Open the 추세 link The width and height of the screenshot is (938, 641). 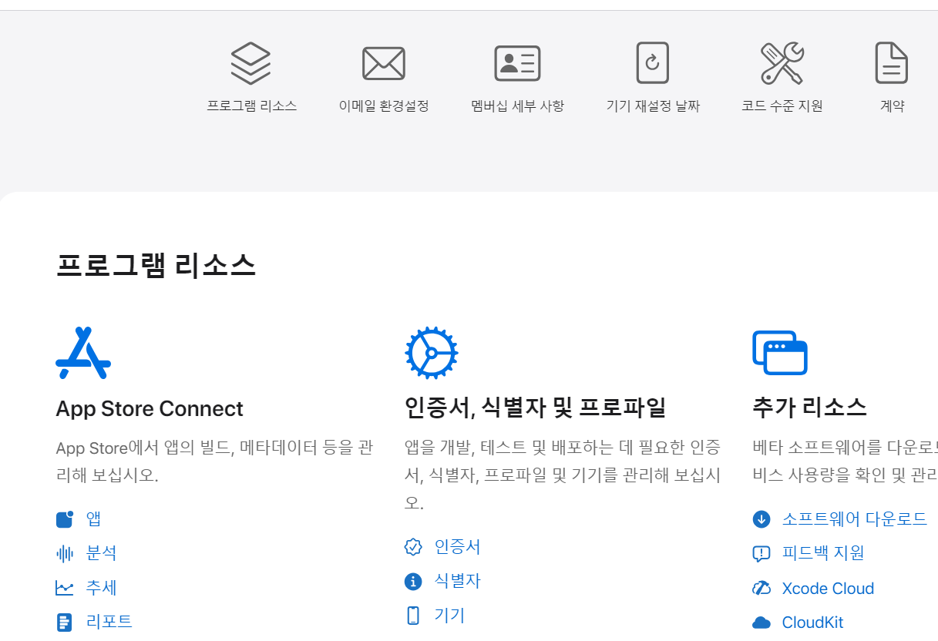coord(101,588)
